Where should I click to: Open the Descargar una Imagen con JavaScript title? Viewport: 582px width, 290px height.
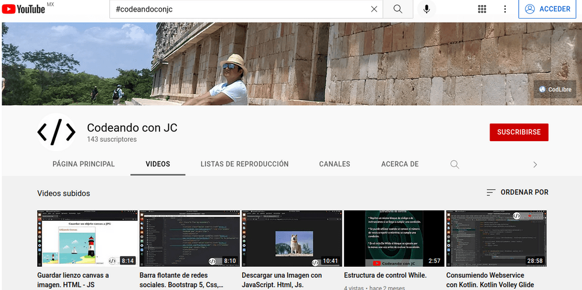(x=282, y=280)
